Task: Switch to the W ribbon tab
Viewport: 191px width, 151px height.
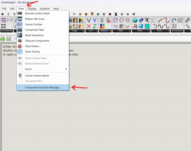Action: [134, 14]
